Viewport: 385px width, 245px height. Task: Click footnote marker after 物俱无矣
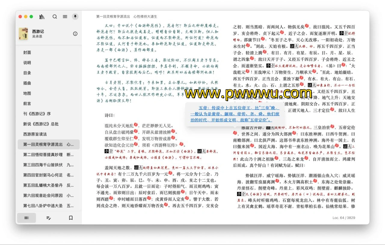pyautogui.click(x=307, y=25)
